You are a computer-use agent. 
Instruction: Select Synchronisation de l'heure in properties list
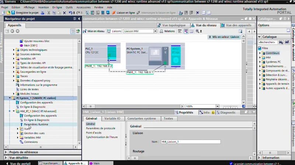pyautogui.click(x=102, y=137)
